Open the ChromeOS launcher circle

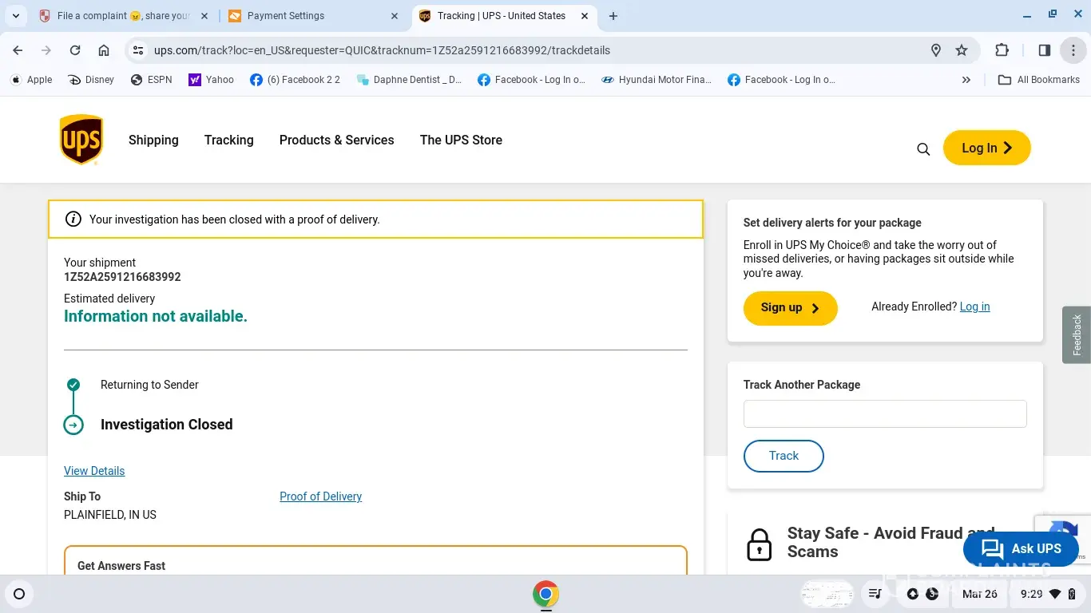[19, 594]
